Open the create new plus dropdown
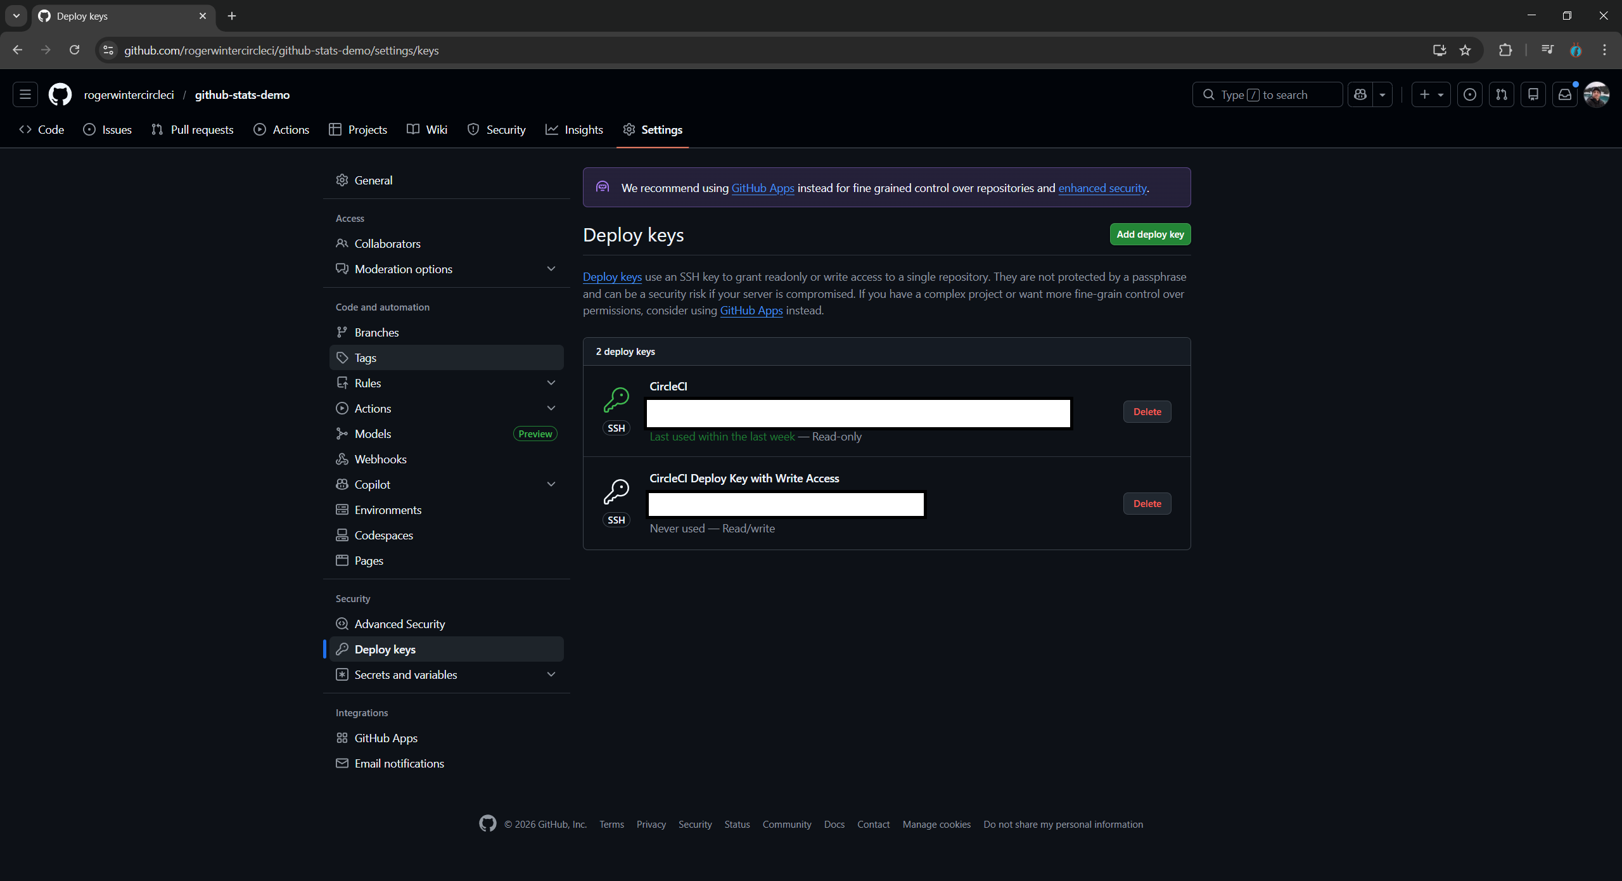Image resolution: width=1622 pixels, height=881 pixels. point(1431,94)
